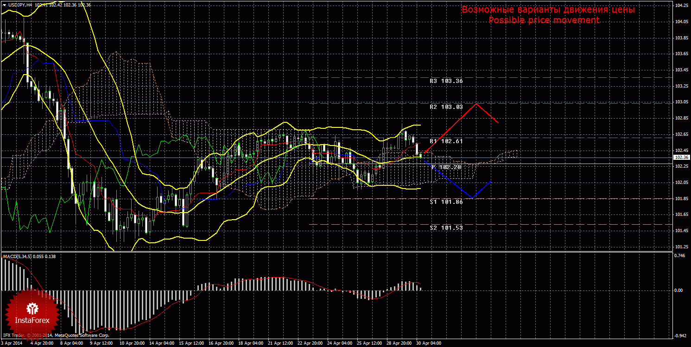Click the '15 Apr 12:00' time axis label

click(192, 344)
